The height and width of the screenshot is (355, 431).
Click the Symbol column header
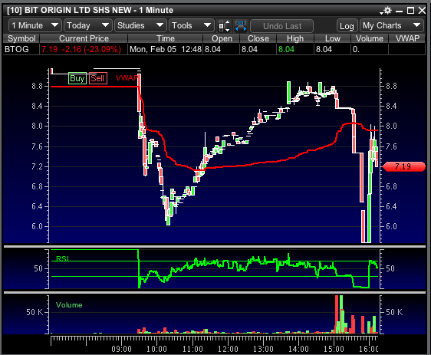(21, 38)
